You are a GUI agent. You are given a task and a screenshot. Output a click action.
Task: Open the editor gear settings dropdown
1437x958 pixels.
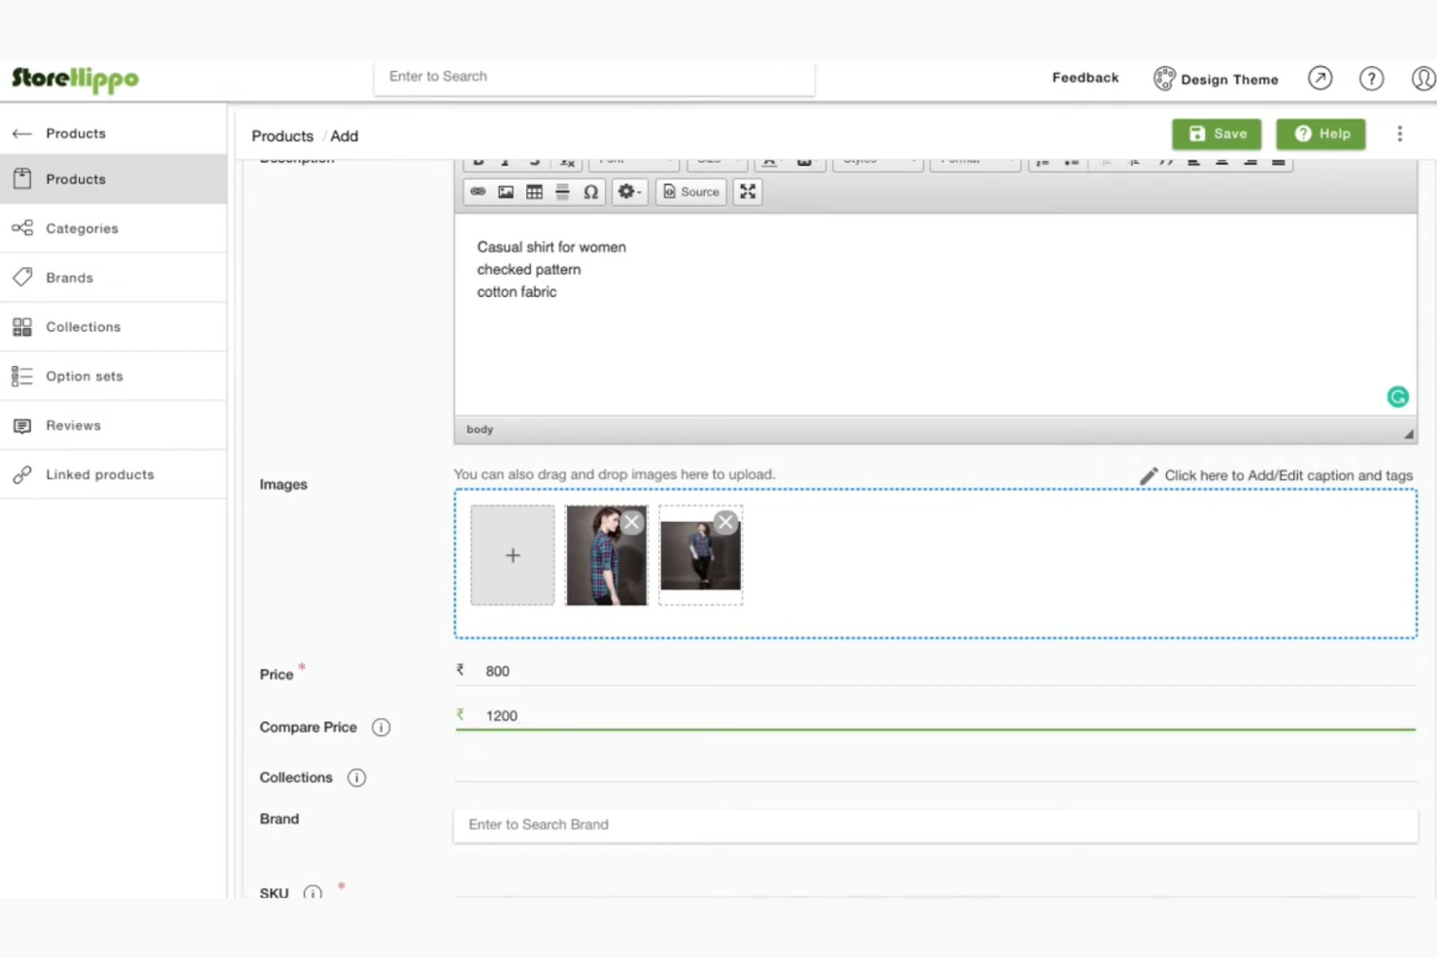[629, 191]
